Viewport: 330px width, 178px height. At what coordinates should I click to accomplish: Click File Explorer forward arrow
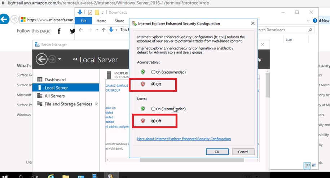click(x=90, y=30)
